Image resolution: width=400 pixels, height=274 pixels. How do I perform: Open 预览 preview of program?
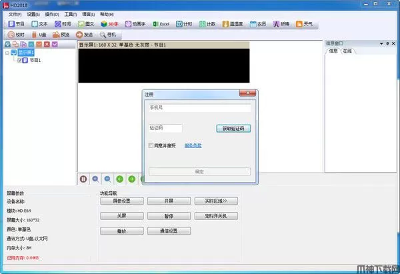[61, 35]
